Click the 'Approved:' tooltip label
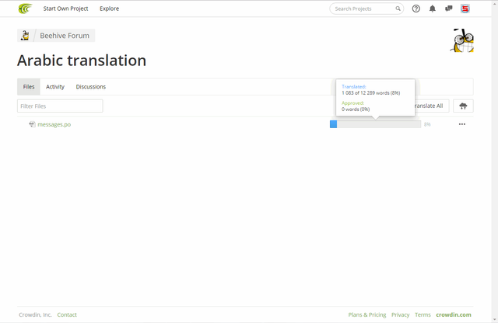The width and height of the screenshot is (498, 323). [352, 103]
